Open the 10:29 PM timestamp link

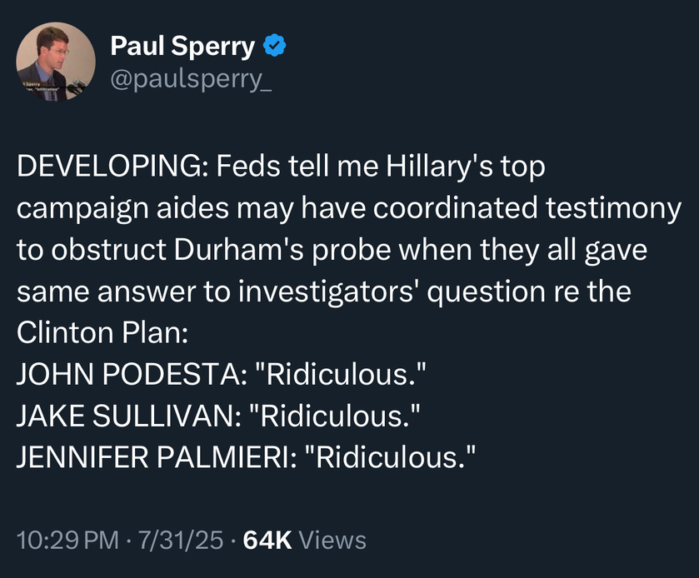[x=68, y=541]
